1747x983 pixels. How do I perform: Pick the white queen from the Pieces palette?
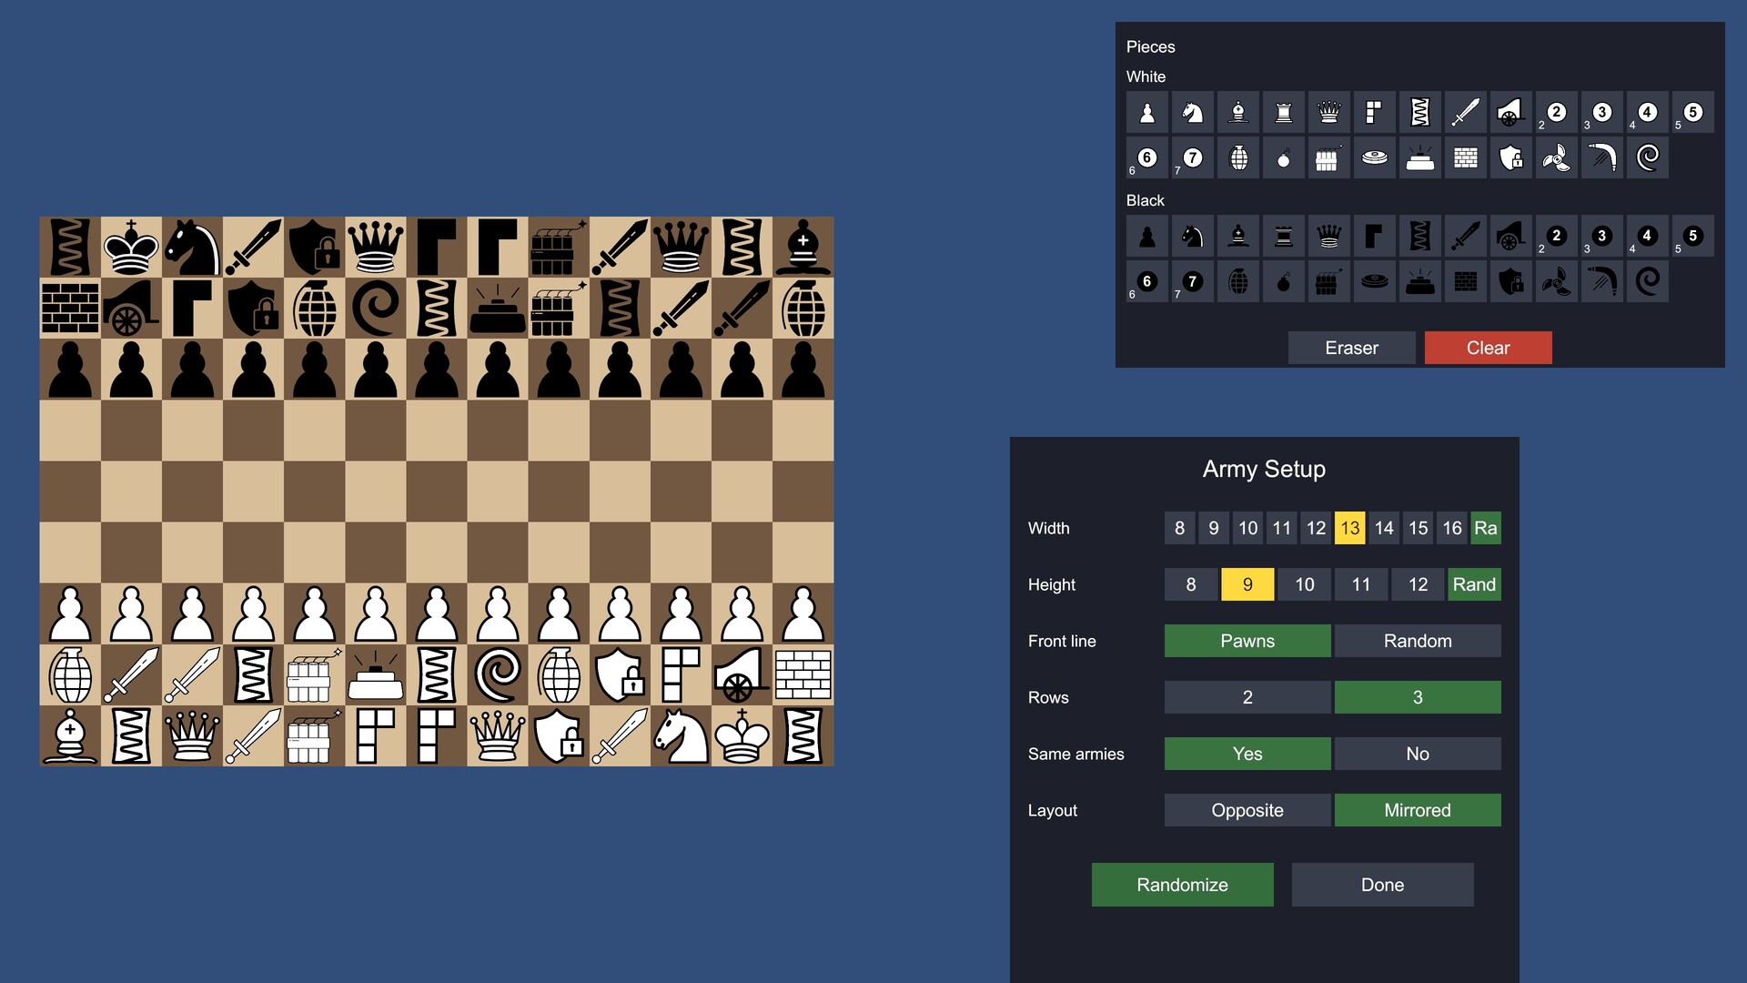(1328, 112)
